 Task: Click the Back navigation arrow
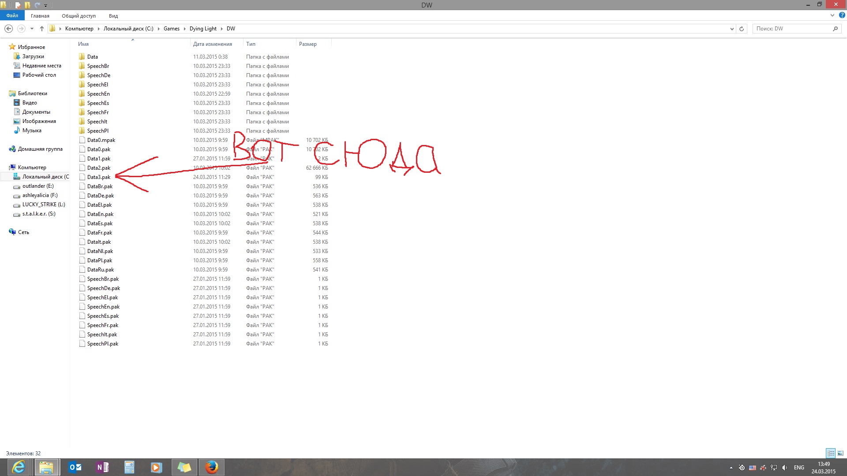[x=8, y=29]
